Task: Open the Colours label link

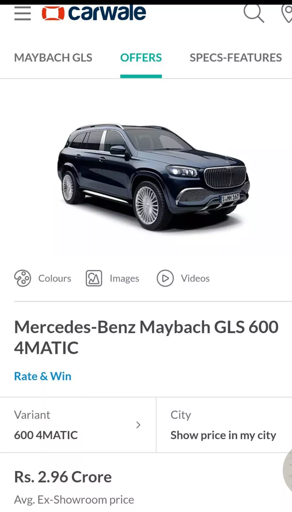Action: pos(55,278)
